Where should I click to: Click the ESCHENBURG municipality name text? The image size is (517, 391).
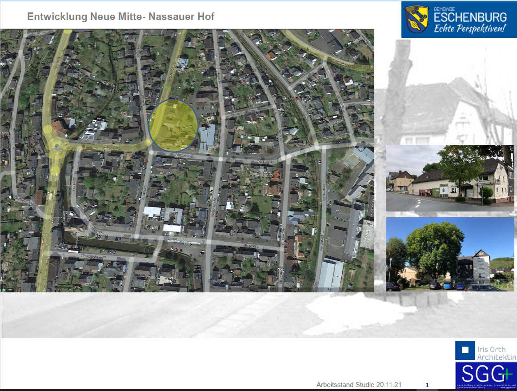[470, 17]
